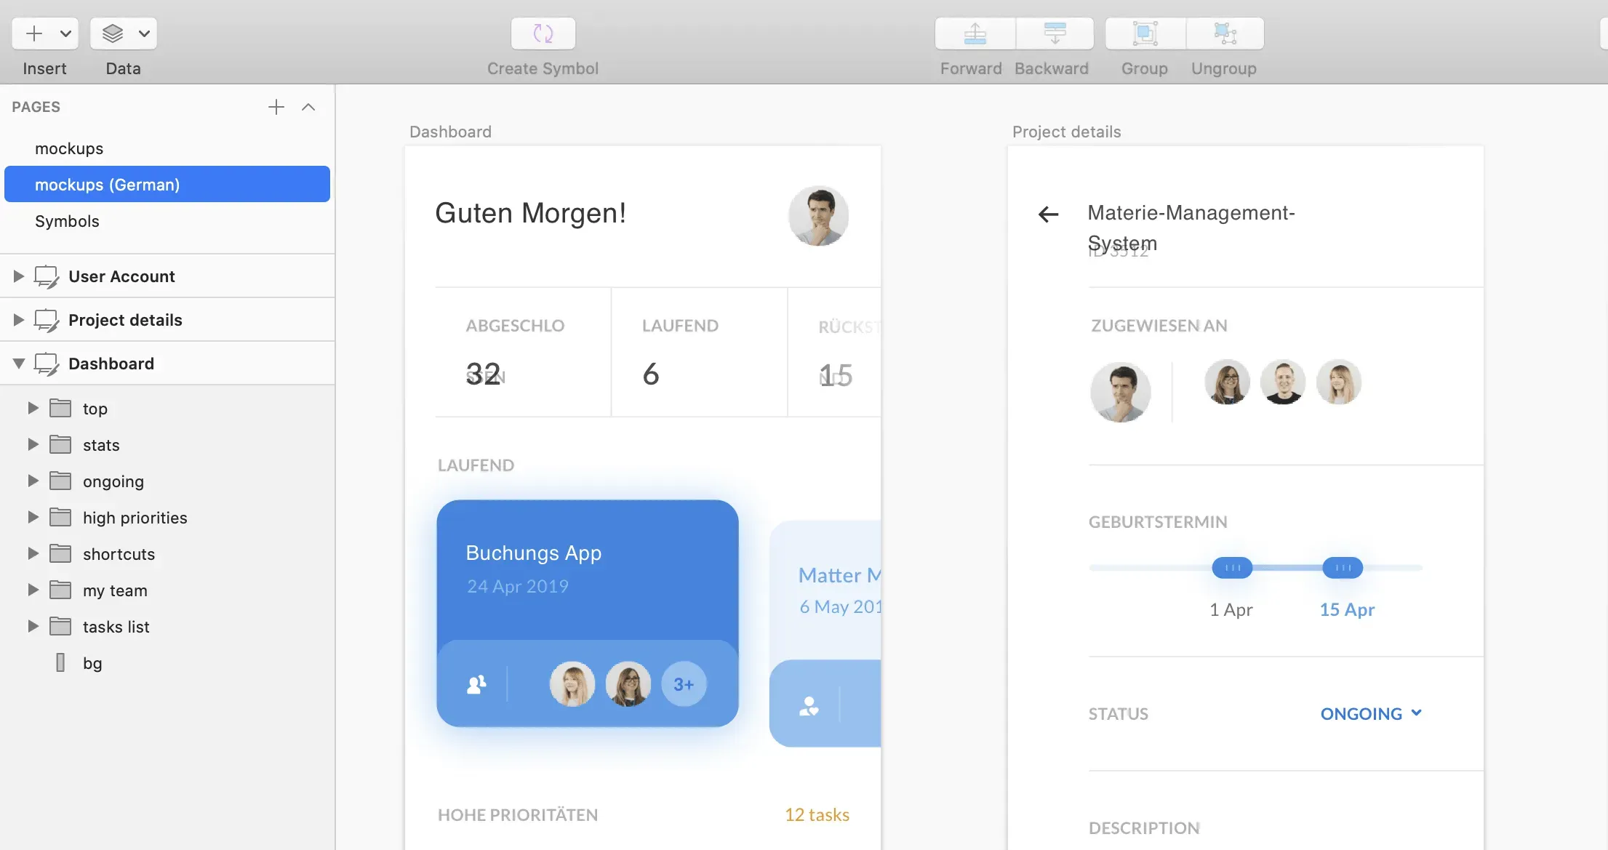Switch to the Symbols page
Image resolution: width=1608 pixels, height=850 pixels.
pyautogui.click(x=67, y=221)
